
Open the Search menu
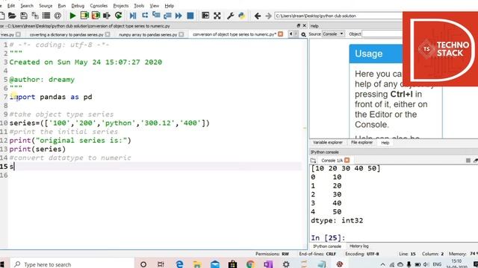pyautogui.click(x=27, y=6)
